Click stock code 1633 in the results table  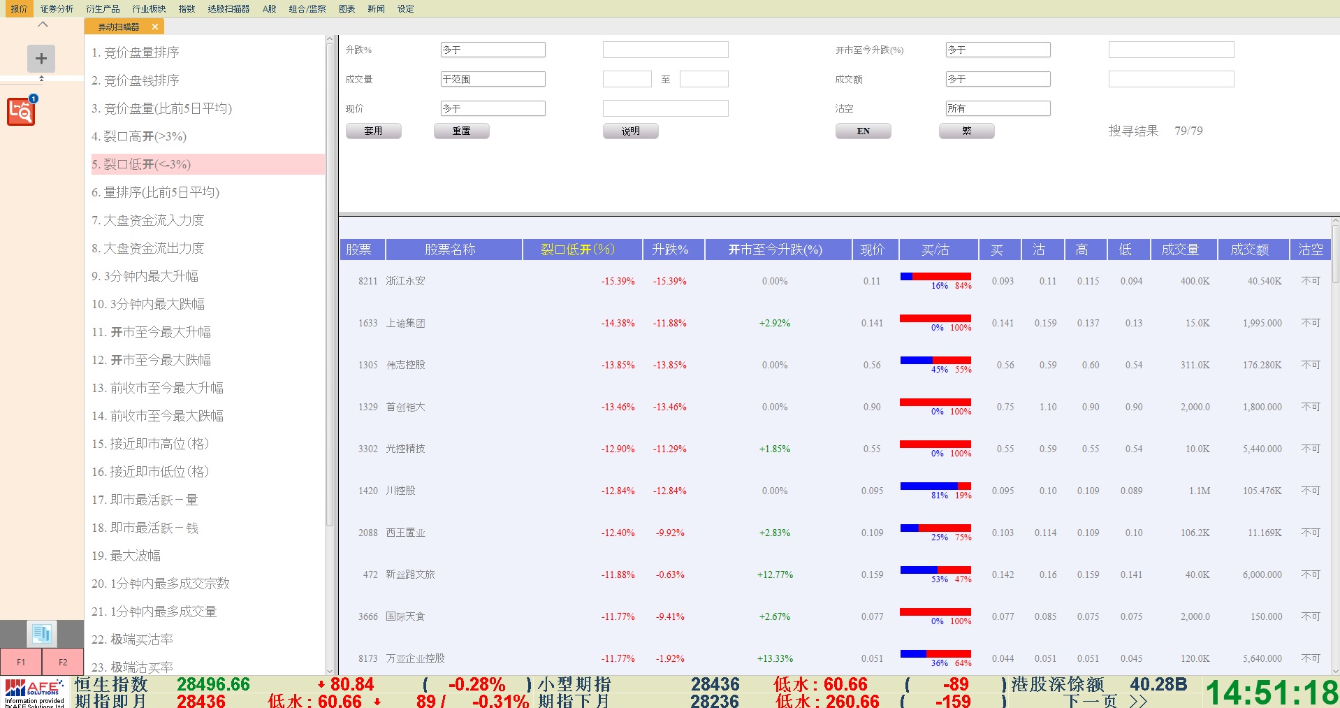coord(368,323)
